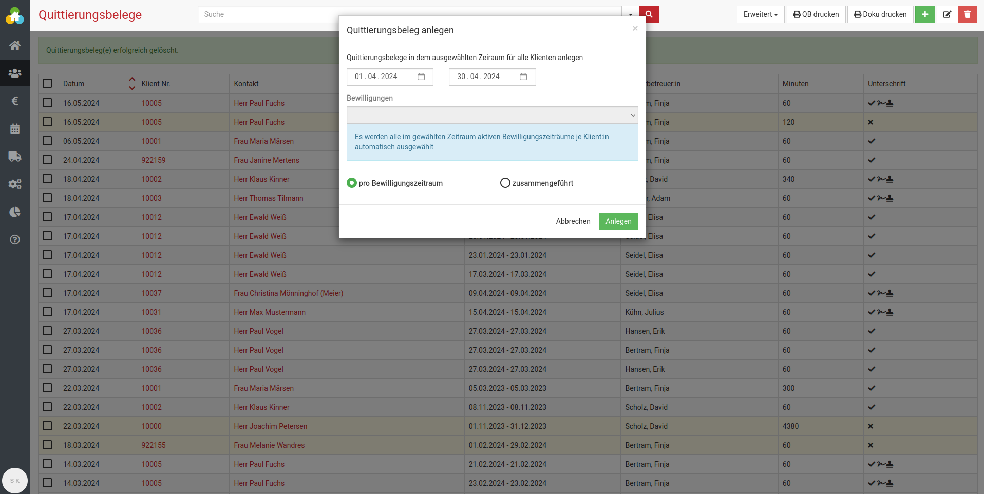
Task: Open the calendar icon in sidebar
Action: point(15,128)
